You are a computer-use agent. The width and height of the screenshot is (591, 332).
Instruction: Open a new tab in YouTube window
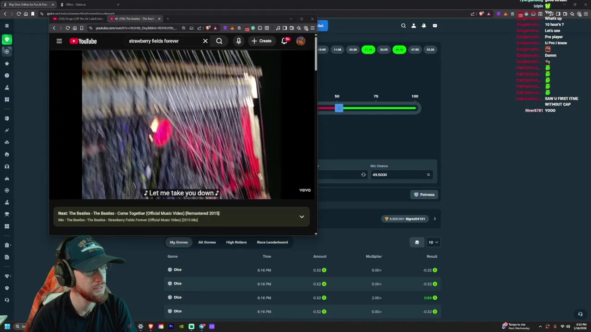pyautogui.click(x=168, y=19)
